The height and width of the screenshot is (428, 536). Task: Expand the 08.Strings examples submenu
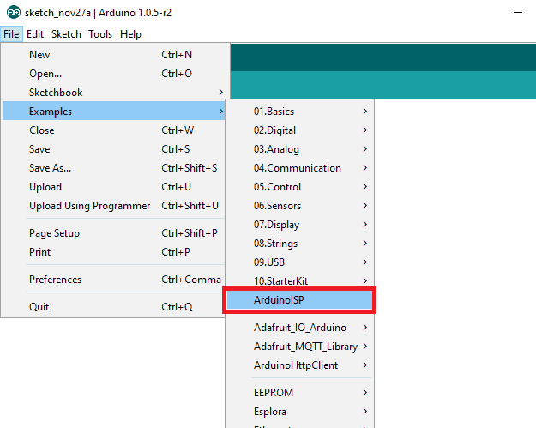300,244
